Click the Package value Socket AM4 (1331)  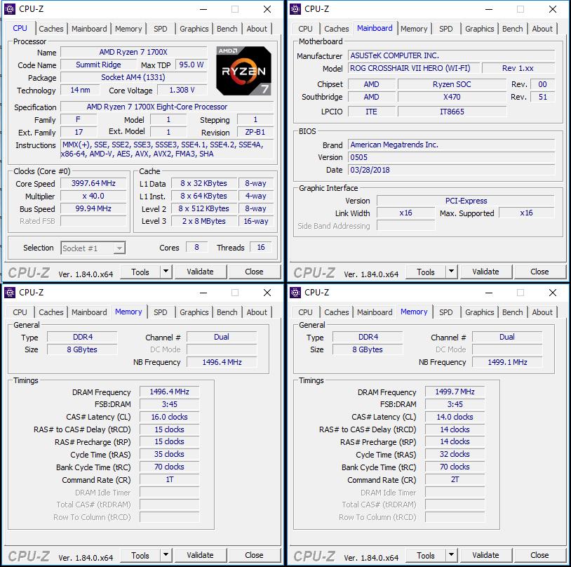coord(133,77)
